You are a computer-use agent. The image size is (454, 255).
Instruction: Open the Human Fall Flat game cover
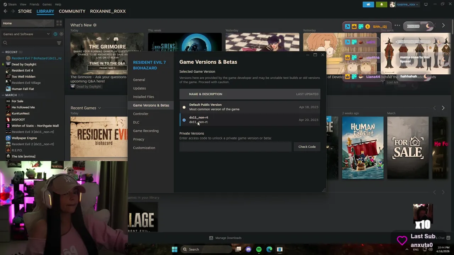[x=362, y=148]
